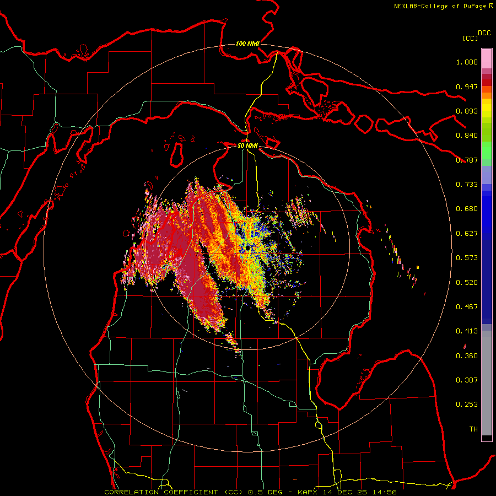The width and height of the screenshot is (496, 496).
Task: Click the TH threshold label on the scale
Action: click(x=473, y=429)
